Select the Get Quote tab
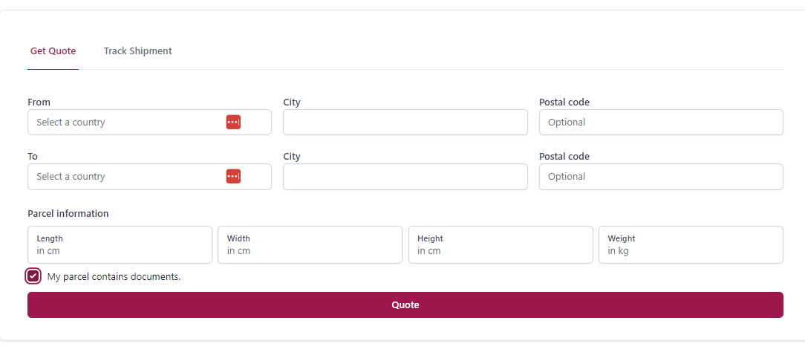The width and height of the screenshot is (805, 352). tap(53, 50)
